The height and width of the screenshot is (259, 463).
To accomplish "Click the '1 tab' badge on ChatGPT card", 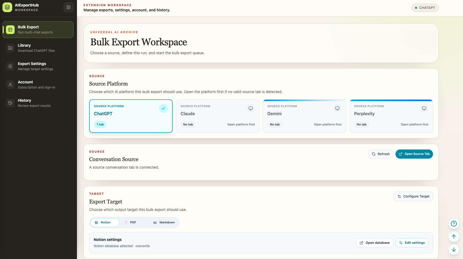I will (x=100, y=124).
